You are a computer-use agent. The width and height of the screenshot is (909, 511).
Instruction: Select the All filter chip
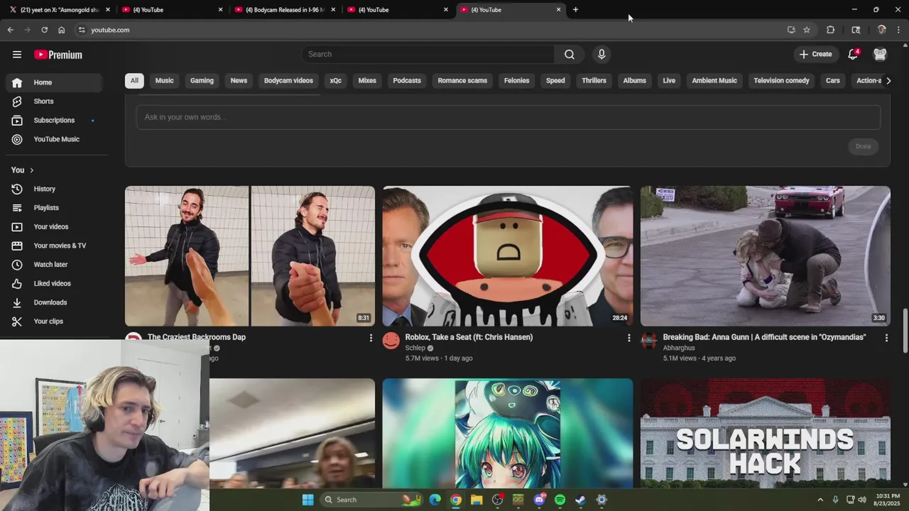pos(134,81)
